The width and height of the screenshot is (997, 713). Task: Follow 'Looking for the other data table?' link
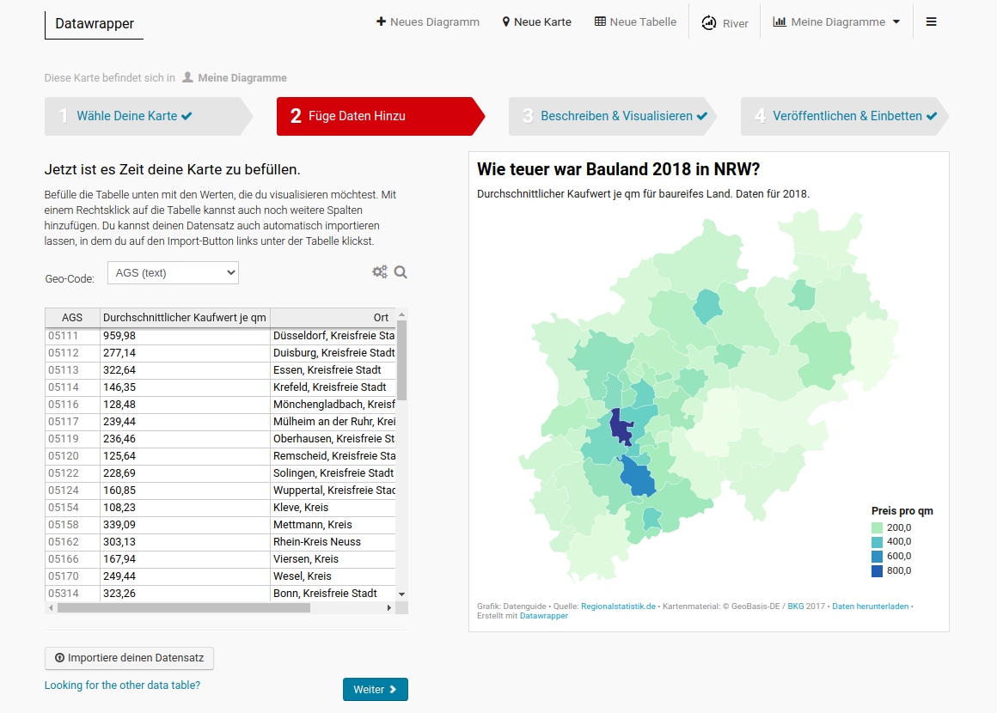(122, 685)
